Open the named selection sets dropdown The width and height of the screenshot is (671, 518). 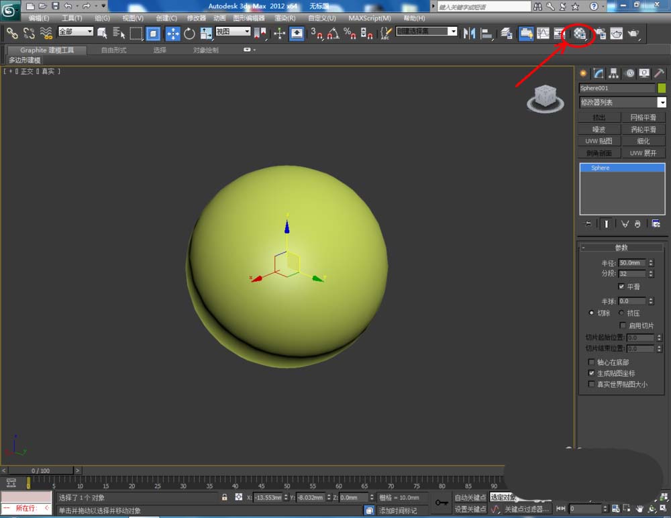tap(427, 32)
